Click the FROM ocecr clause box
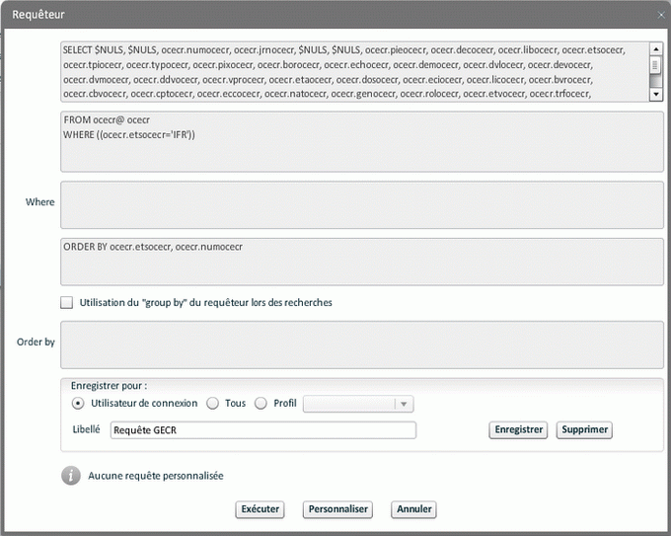 pos(361,141)
